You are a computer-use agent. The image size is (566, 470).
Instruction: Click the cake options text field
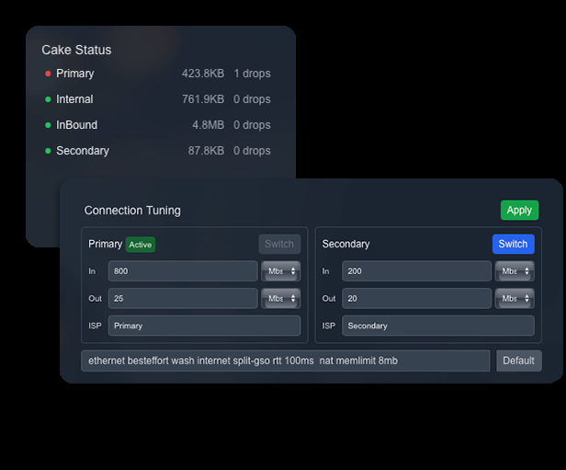(285, 361)
